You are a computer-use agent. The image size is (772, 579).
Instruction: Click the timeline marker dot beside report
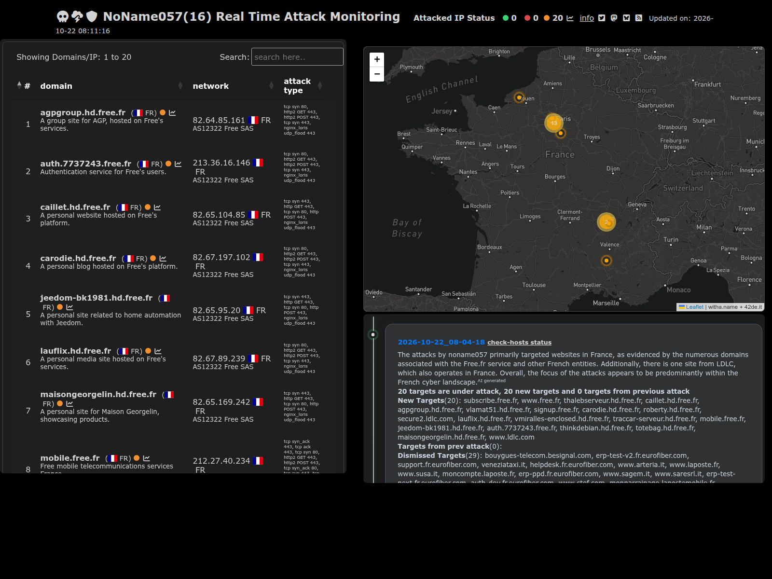pos(373,334)
